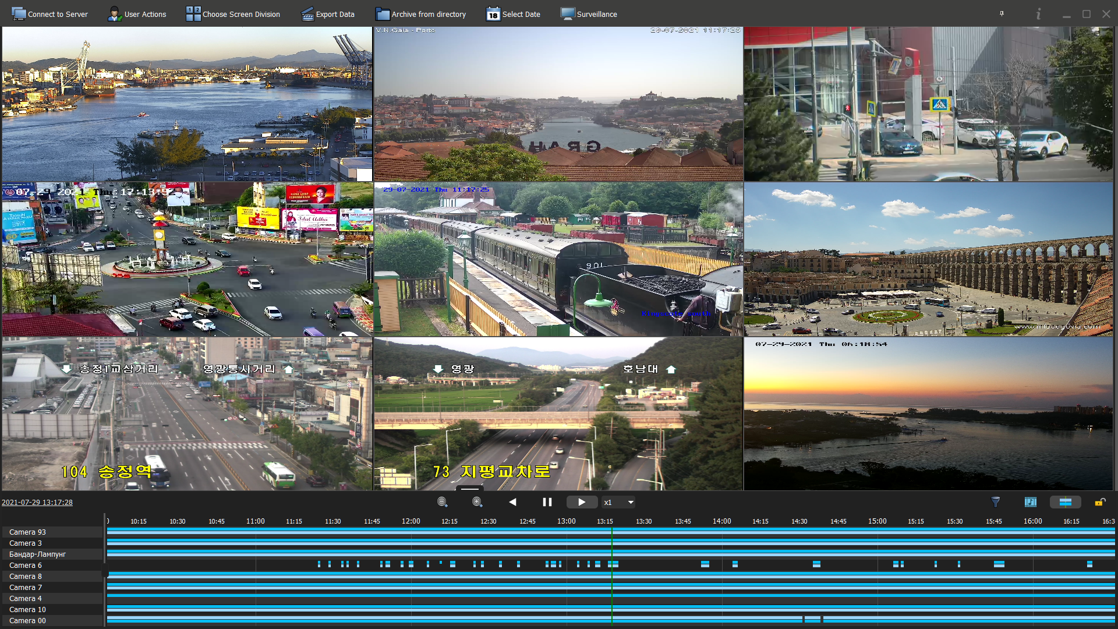Click the Camera 6 recording segment near 14:30

(816, 564)
